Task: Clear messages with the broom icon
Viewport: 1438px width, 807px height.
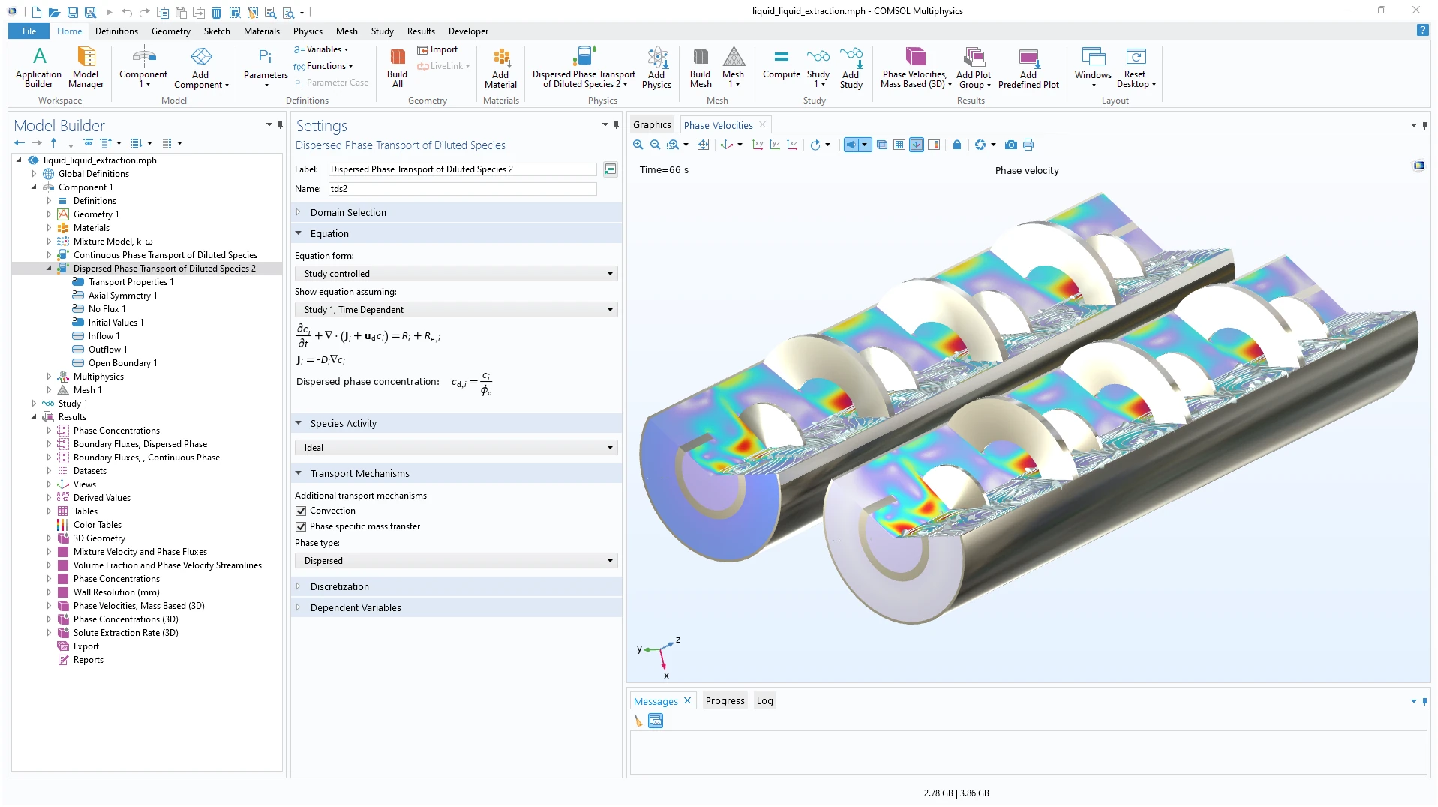Action: click(x=638, y=721)
